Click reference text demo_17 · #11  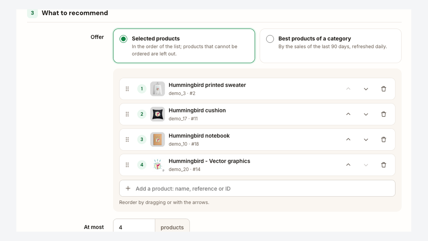183,119
